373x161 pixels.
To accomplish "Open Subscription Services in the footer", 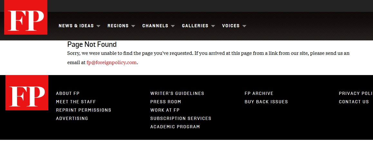I will (x=181, y=118).
